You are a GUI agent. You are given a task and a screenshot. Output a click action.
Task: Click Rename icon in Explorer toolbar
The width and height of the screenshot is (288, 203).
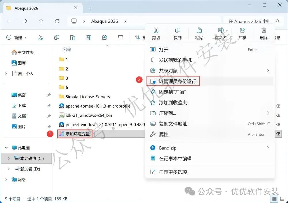tap(88, 38)
